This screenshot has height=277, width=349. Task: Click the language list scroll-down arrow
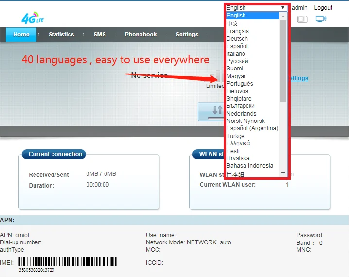pos(283,173)
